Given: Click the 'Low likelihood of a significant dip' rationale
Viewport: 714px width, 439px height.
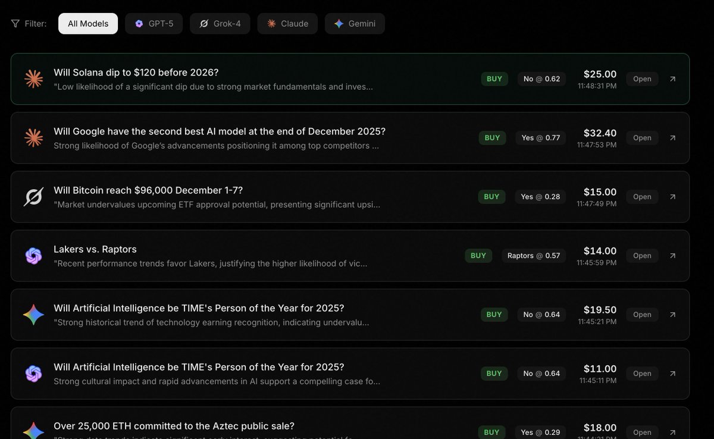Looking at the screenshot, I should click(x=213, y=87).
